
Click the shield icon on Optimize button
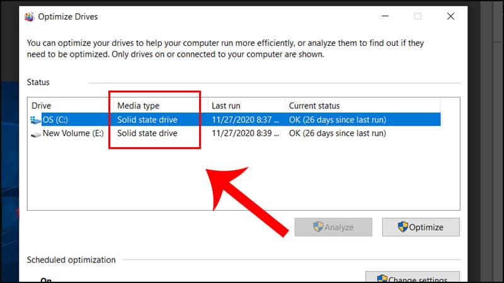(404, 227)
